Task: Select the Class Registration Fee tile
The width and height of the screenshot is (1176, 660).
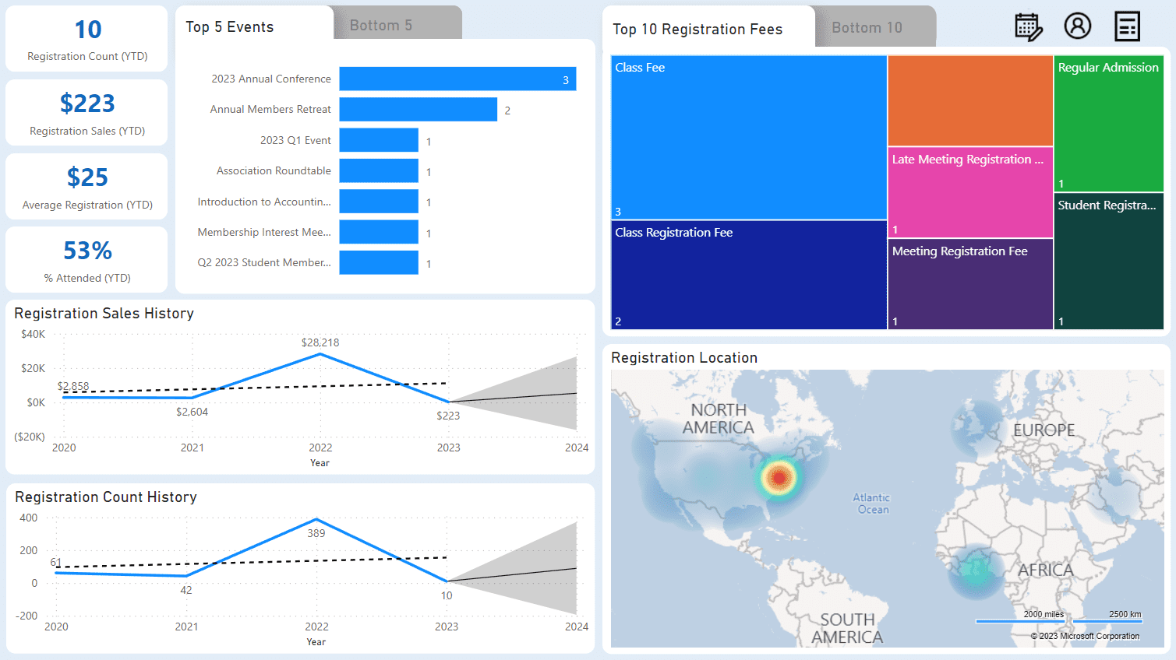Action: [748, 276]
